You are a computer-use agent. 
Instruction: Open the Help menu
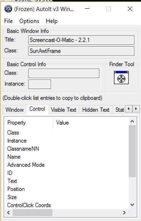(x=52, y=21)
